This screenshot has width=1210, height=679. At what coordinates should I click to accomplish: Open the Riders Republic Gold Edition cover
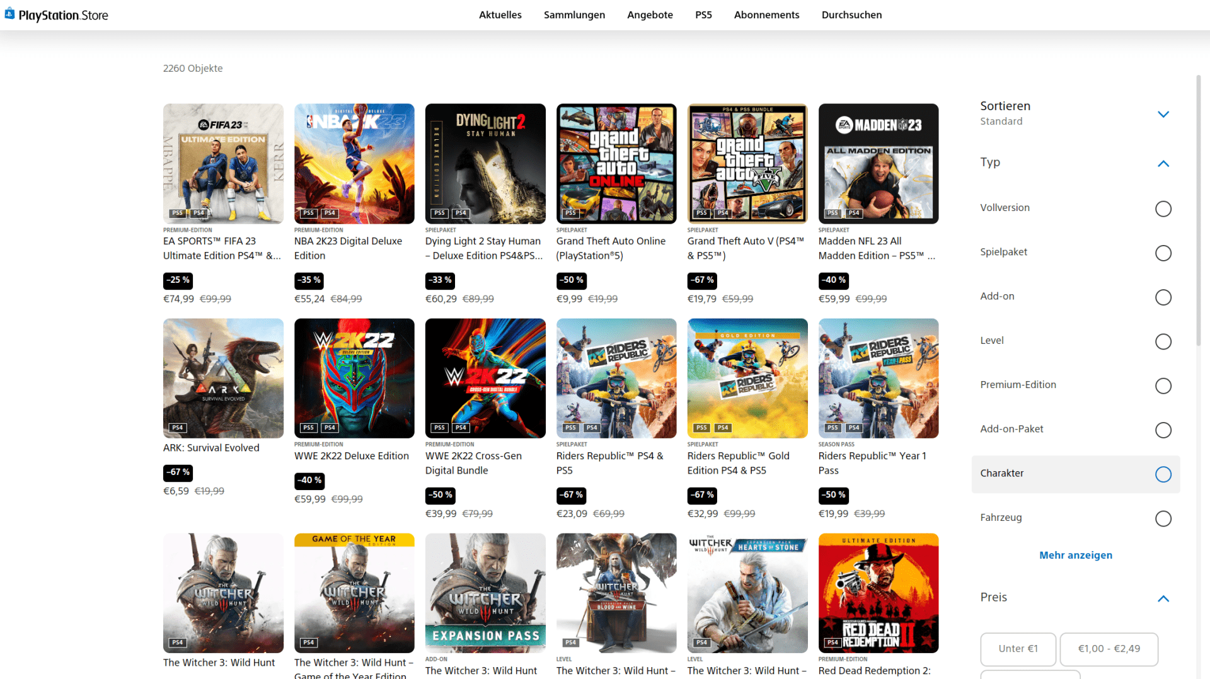pos(747,379)
